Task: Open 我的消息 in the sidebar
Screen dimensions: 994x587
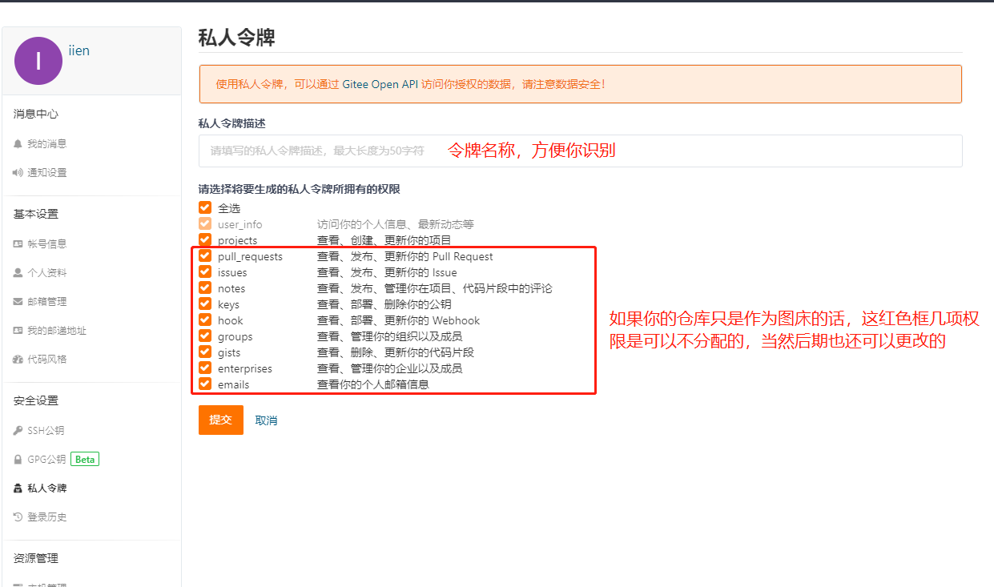Action: 46,144
